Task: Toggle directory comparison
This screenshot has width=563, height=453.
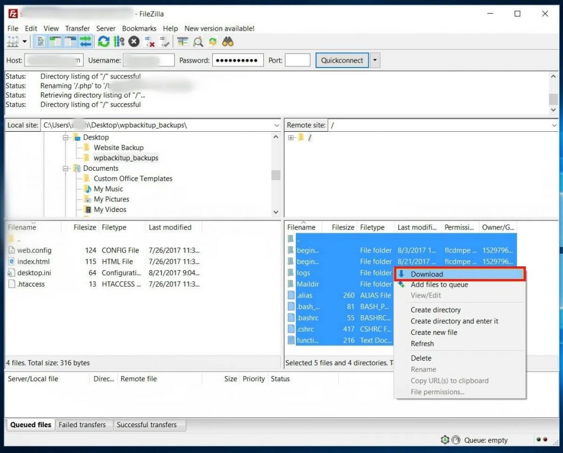Action: pos(198,42)
